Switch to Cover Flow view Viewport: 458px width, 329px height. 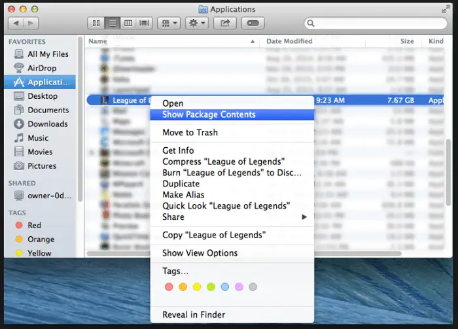[144, 23]
